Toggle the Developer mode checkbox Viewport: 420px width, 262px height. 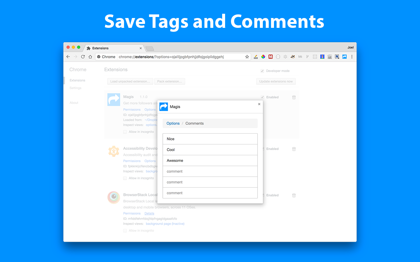point(262,71)
